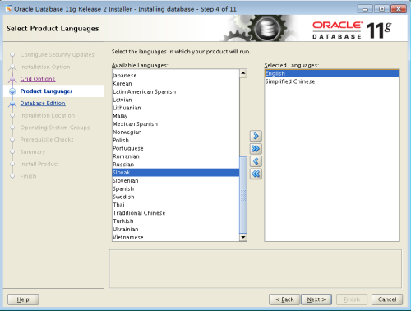Remove selected language with single left arrow
The image size is (411, 311).
pyautogui.click(x=256, y=161)
